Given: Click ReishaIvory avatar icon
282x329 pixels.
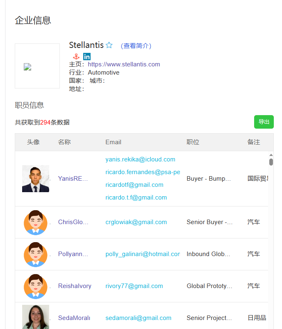Looking at the screenshot, I should (36, 286).
